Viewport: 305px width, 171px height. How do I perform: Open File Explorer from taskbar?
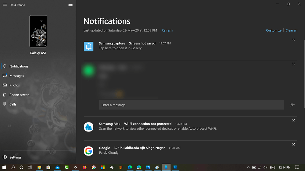[39, 167]
